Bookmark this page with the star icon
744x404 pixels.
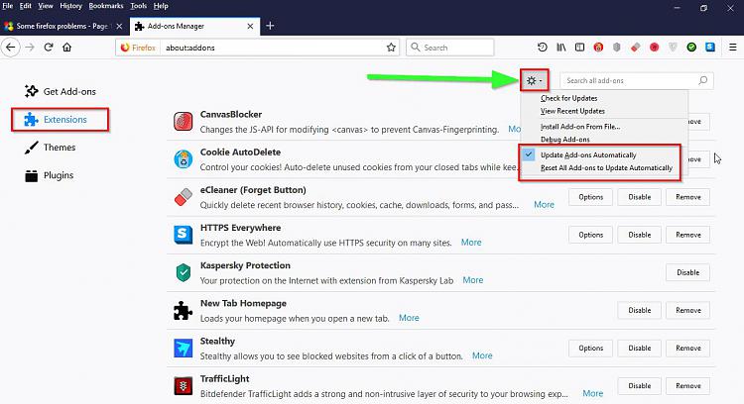(x=391, y=48)
